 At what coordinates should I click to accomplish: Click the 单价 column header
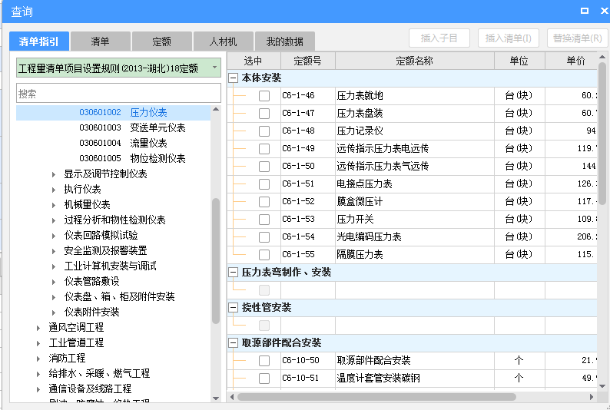click(x=571, y=61)
